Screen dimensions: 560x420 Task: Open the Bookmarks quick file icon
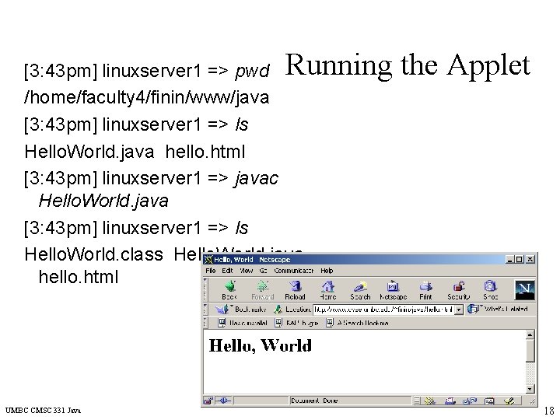[223, 310]
